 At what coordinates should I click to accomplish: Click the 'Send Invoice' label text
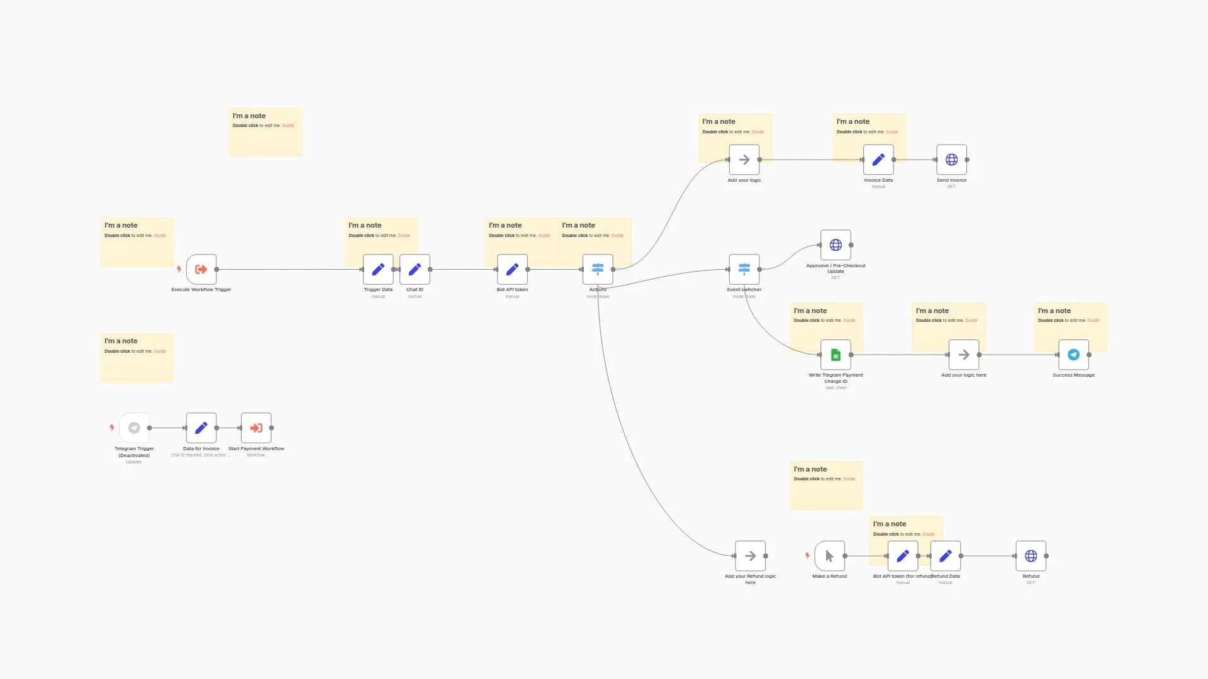tap(952, 180)
